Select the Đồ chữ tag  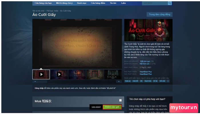tap(162, 81)
